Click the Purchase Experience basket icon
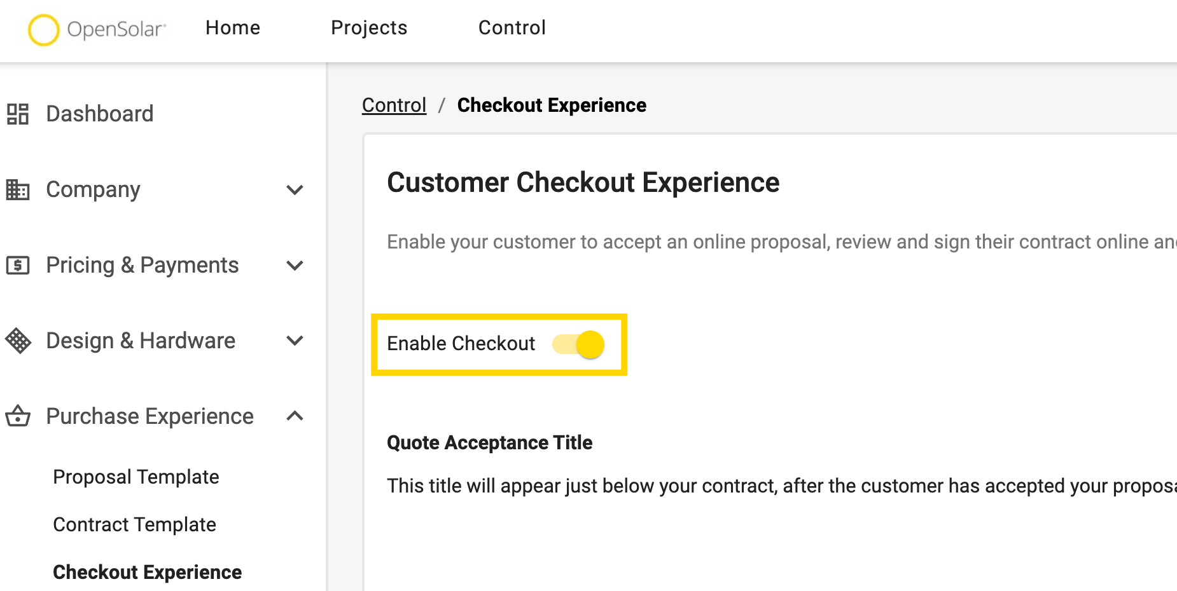Screen dimensions: 1177x591 coord(18,416)
